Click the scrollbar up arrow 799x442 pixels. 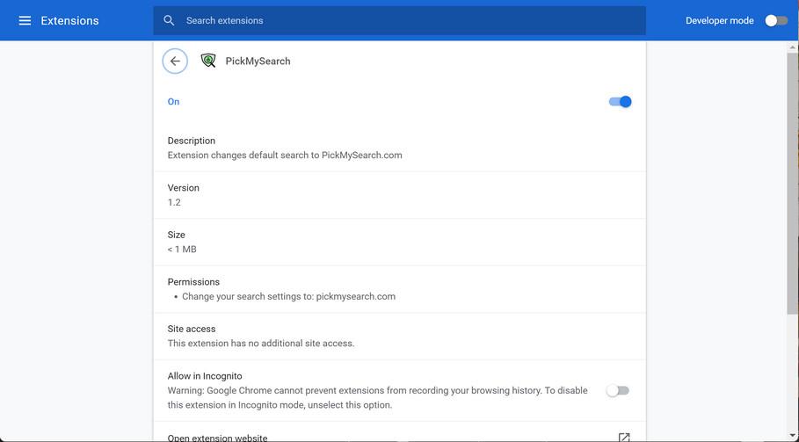click(x=793, y=47)
